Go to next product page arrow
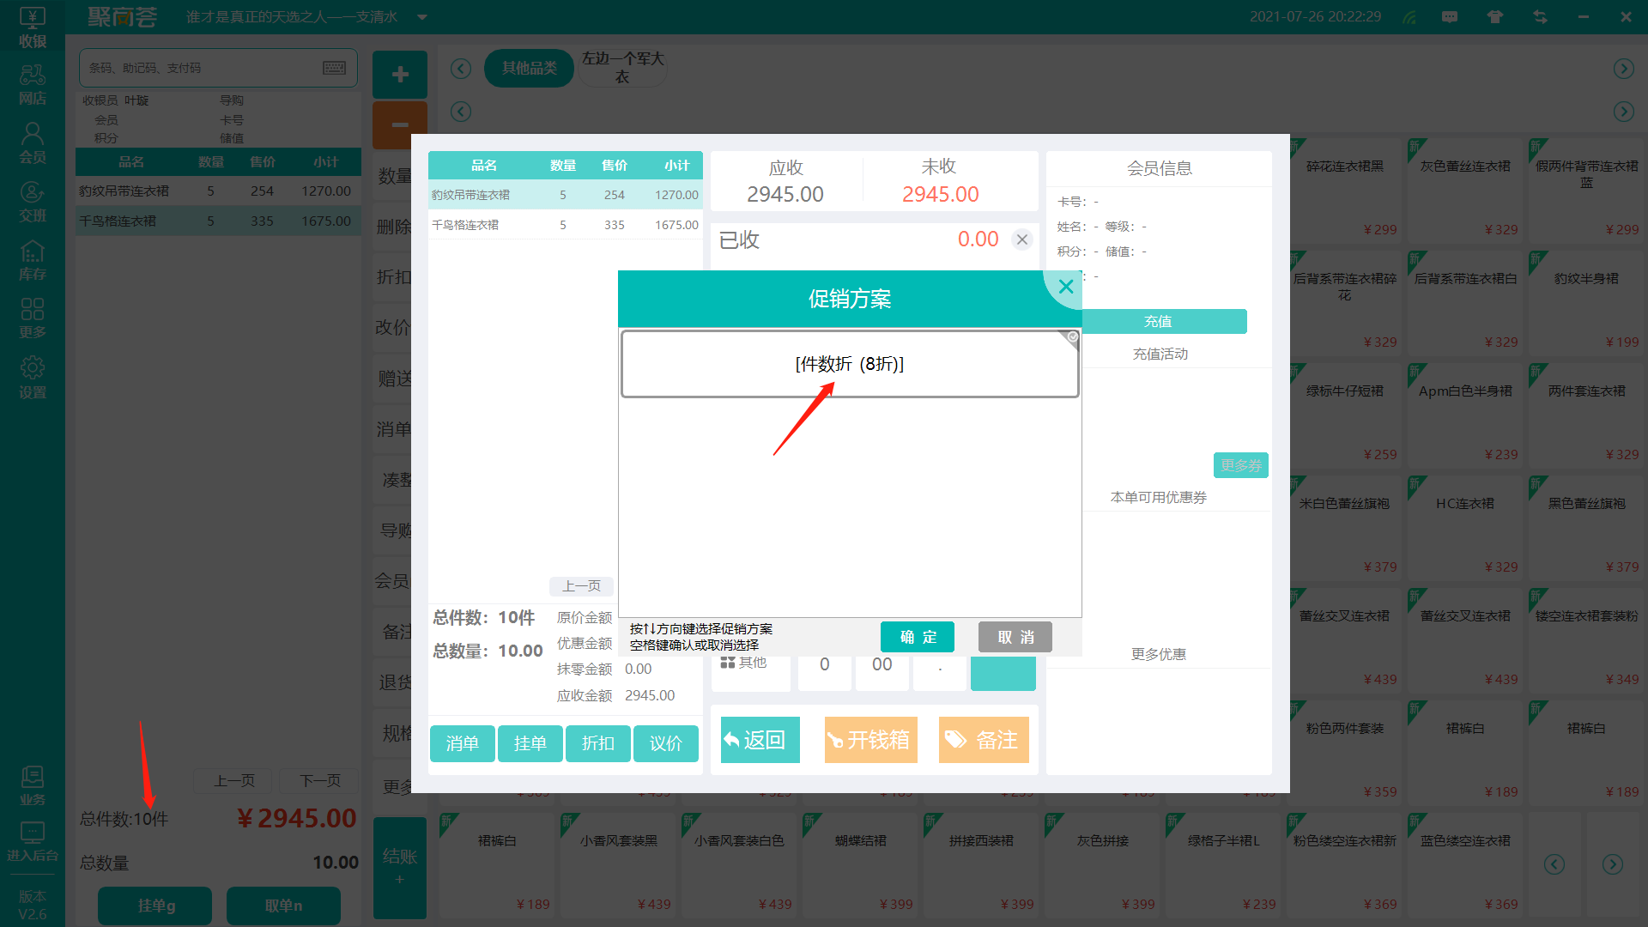 1612,864
